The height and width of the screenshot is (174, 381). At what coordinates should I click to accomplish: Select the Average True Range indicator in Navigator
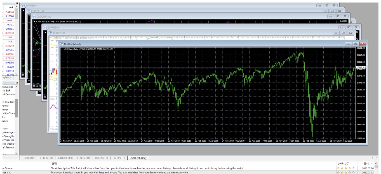point(8,102)
